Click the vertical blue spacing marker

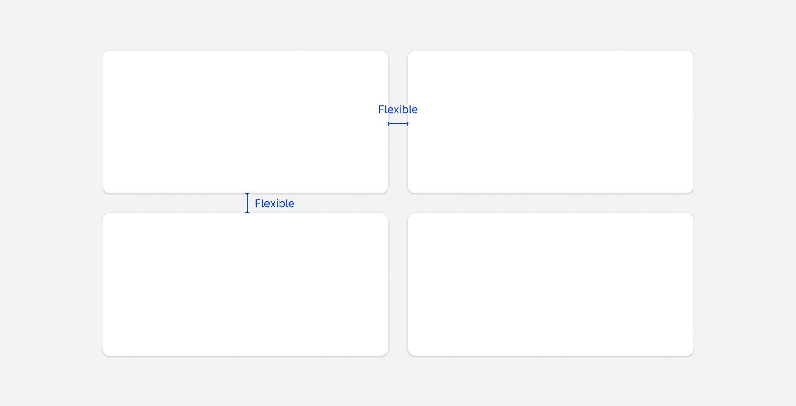coord(247,203)
